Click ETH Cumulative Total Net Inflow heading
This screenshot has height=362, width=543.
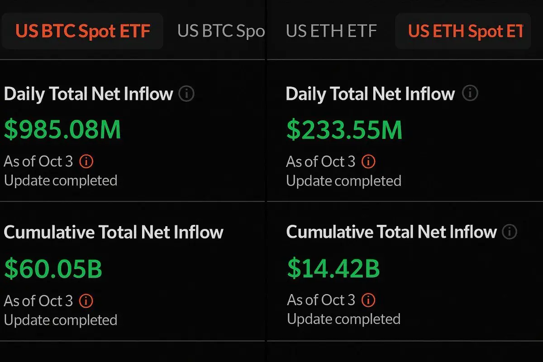(391, 232)
